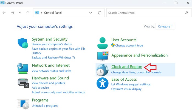
Task: Select the Programs icon
Action: [23, 103]
